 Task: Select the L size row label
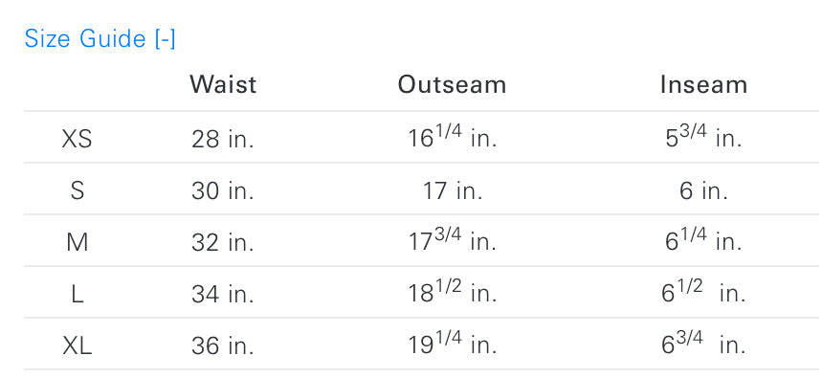[78, 294]
